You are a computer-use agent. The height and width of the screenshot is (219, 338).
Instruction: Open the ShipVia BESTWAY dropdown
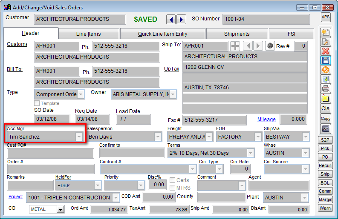[306, 137]
